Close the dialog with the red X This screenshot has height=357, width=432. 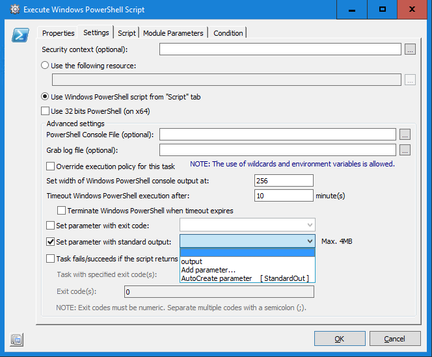[x=412, y=9]
